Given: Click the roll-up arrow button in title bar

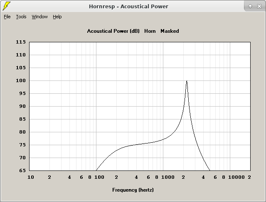Looking at the screenshot, I should 250,6.
